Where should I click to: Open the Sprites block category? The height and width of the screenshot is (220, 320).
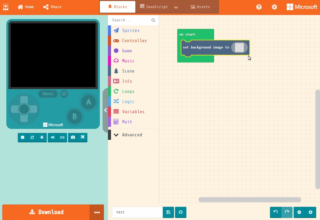click(x=133, y=30)
